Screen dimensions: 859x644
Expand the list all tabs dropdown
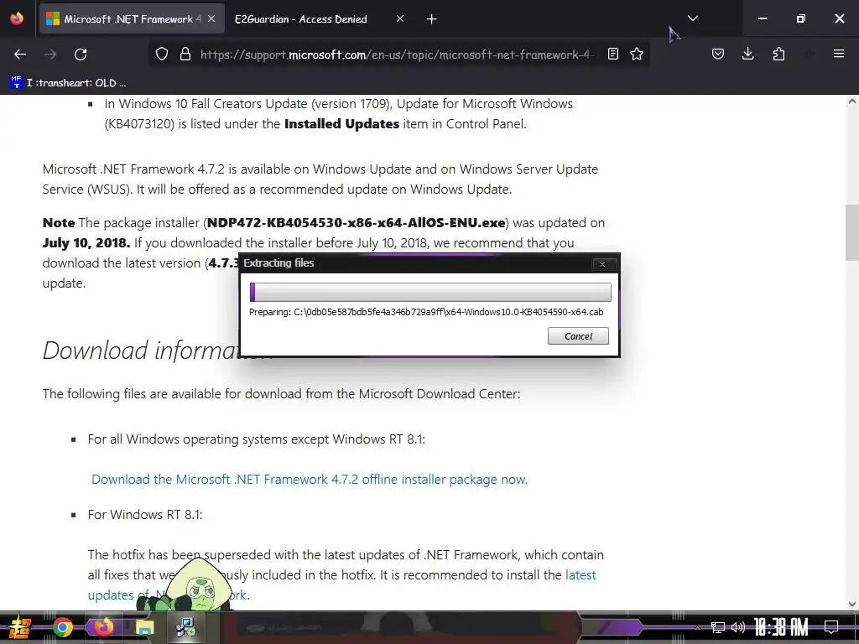[x=692, y=18]
